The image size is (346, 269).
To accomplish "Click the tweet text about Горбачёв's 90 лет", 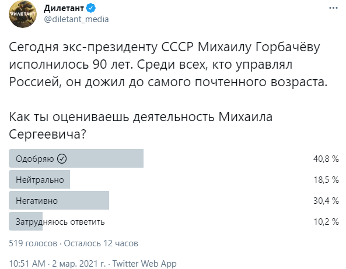I will click(168, 64).
